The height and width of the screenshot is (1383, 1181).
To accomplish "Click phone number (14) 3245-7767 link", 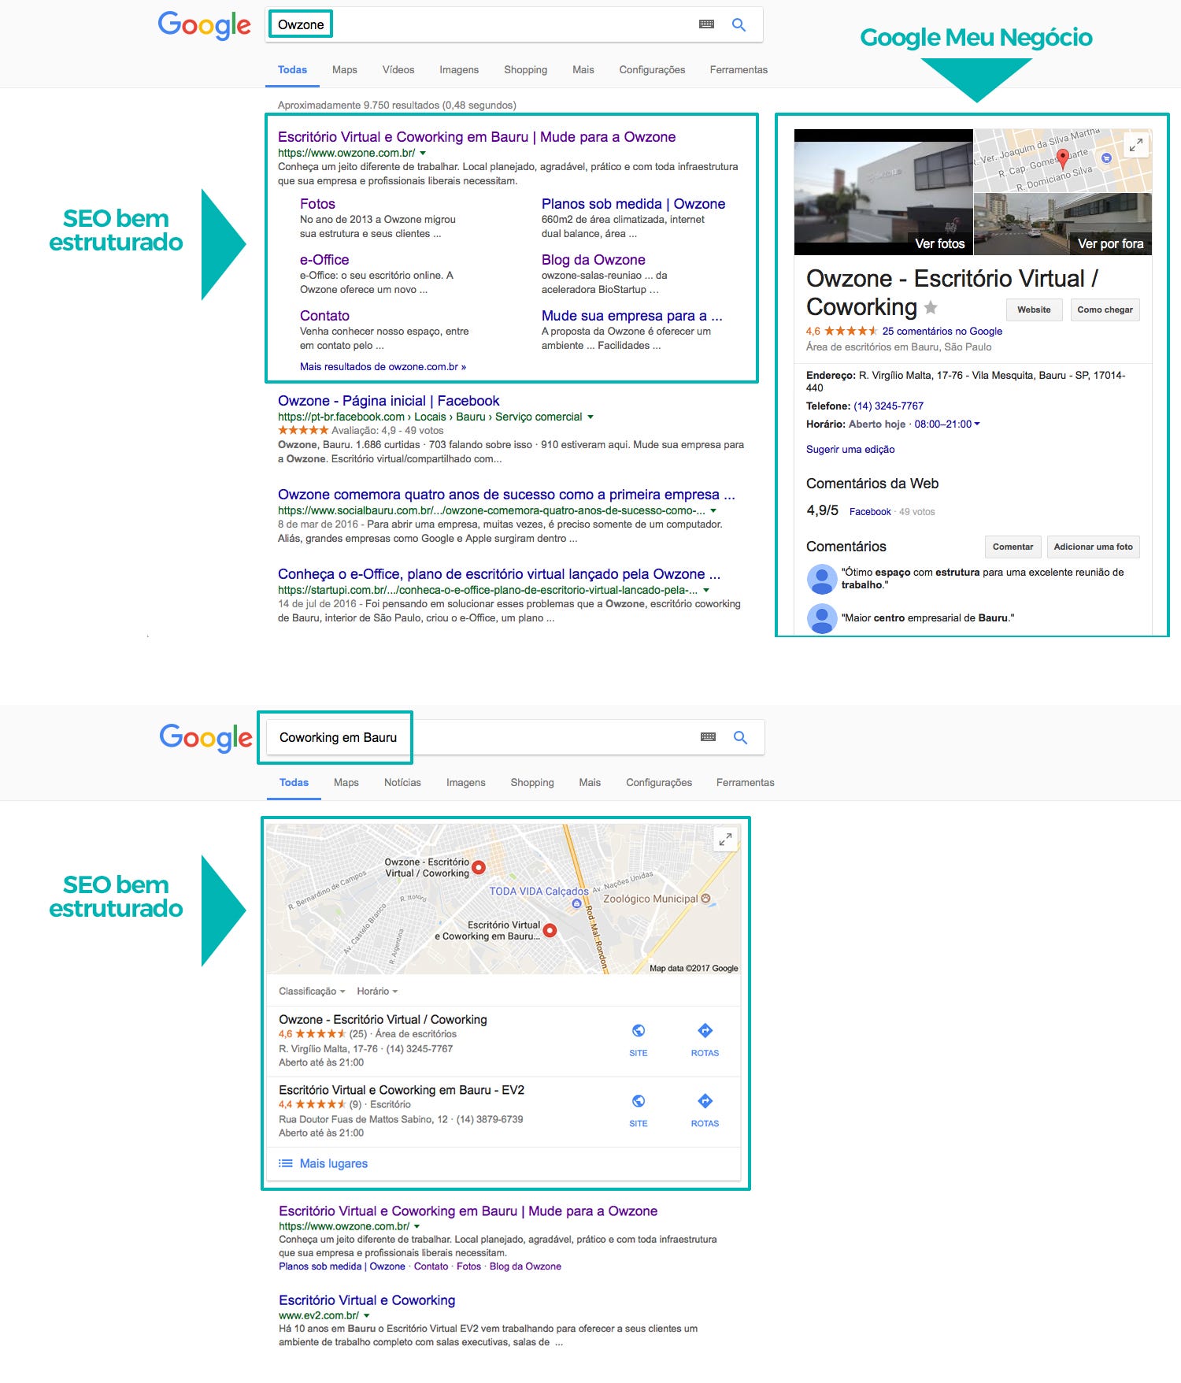I will (888, 406).
